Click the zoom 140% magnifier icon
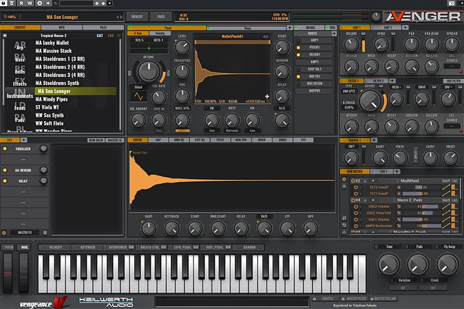 tap(5, 17)
